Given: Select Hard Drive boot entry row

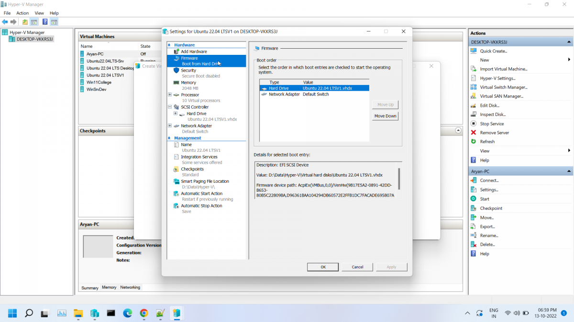Looking at the screenshot, I should coord(314,88).
